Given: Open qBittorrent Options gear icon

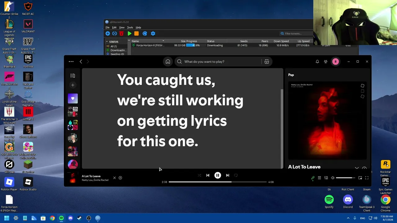Looking at the screenshot, I should [x=153, y=33].
